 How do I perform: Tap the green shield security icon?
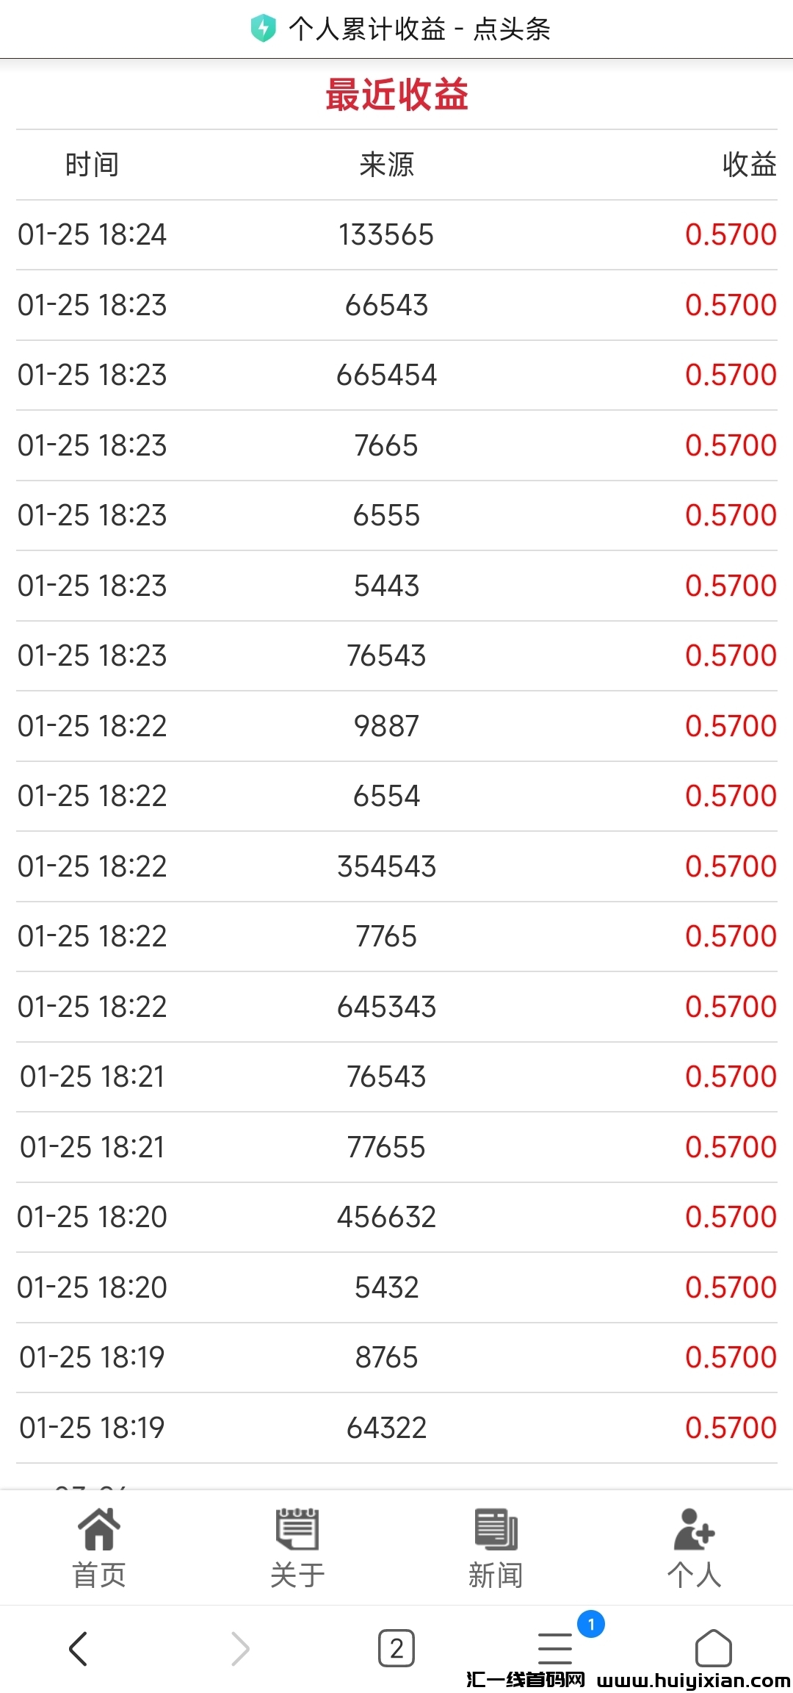point(263,29)
